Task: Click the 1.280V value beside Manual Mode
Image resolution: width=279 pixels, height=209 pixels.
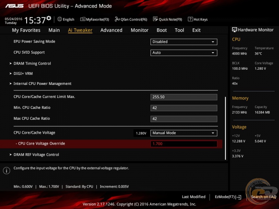Action: pyautogui.click(x=141, y=133)
